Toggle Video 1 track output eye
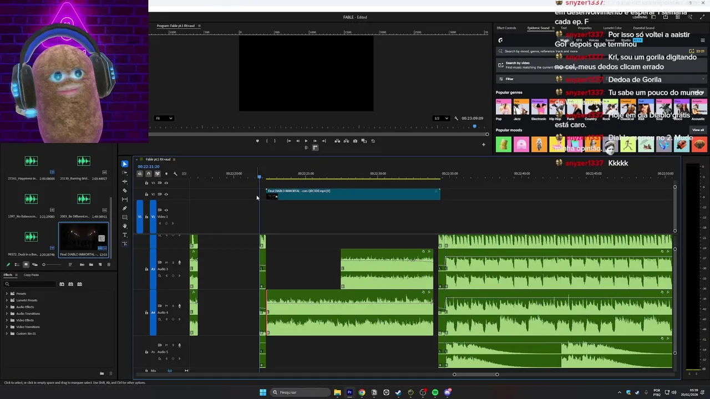The width and height of the screenshot is (710, 399). pos(166,210)
